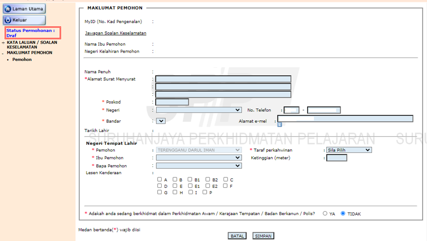Collapse the MAKLUMAT PEMOHON tree section
The height and width of the screenshot is (241, 427).
(3, 54)
